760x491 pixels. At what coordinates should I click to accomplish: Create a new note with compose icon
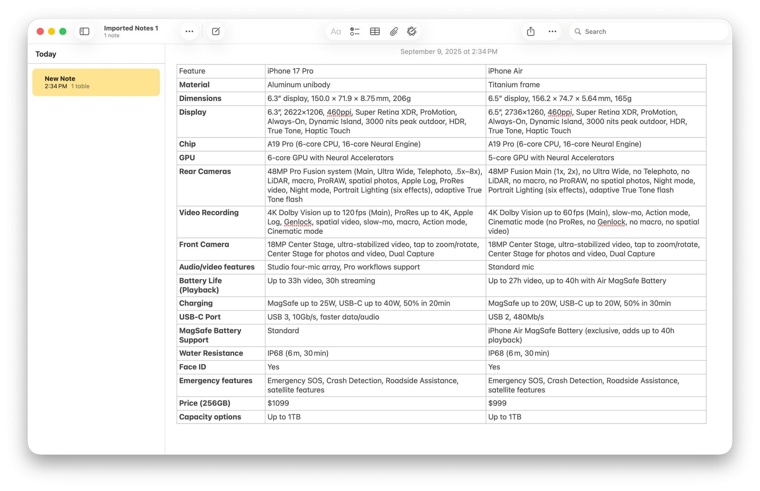pyautogui.click(x=216, y=31)
